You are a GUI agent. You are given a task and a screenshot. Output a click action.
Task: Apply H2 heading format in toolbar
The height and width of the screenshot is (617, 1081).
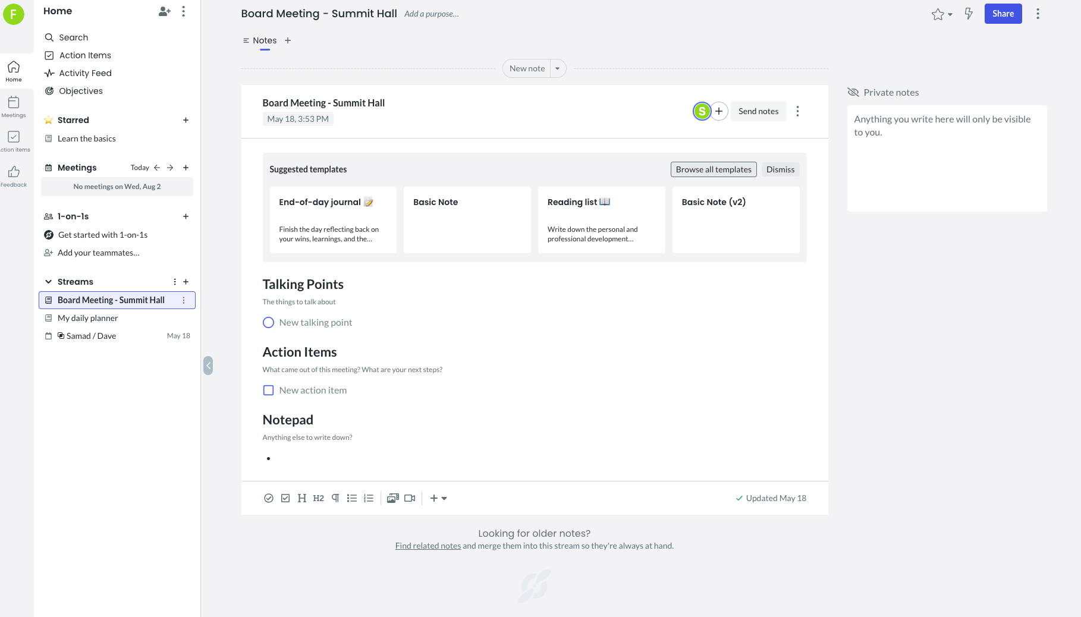[319, 498]
